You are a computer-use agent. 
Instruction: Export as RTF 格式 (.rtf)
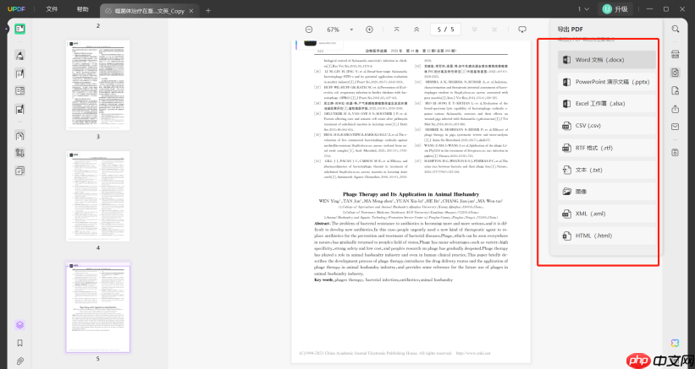pyautogui.click(x=606, y=148)
